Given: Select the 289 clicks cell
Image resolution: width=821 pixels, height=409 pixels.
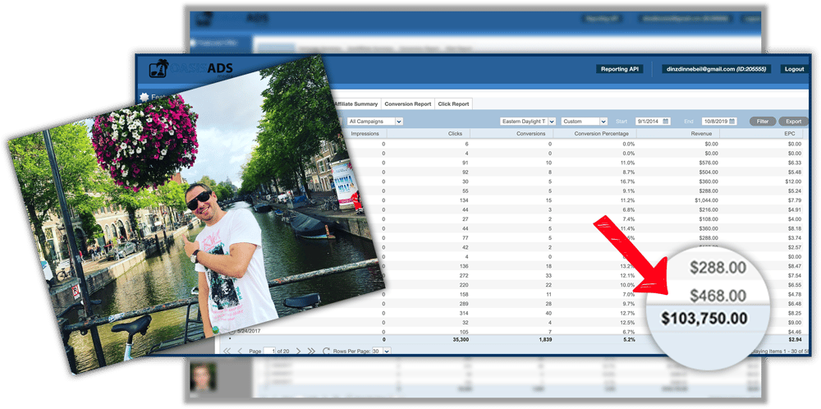Looking at the screenshot, I should click(x=463, y=303).
